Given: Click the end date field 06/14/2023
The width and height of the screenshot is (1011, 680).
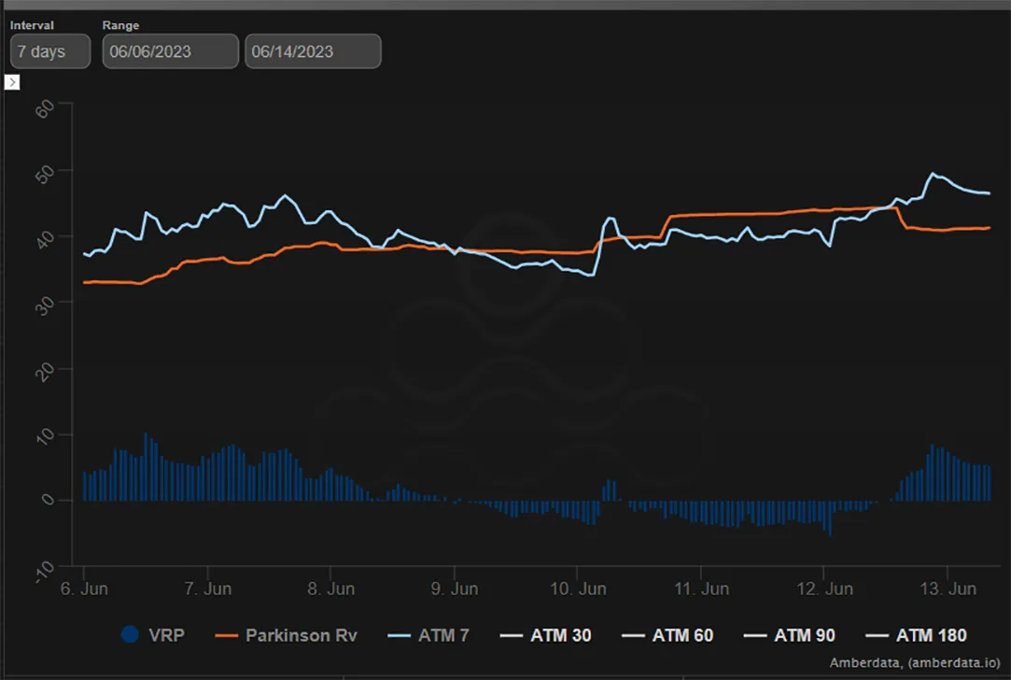Looking at the screenshot, I should click(313, 51).
